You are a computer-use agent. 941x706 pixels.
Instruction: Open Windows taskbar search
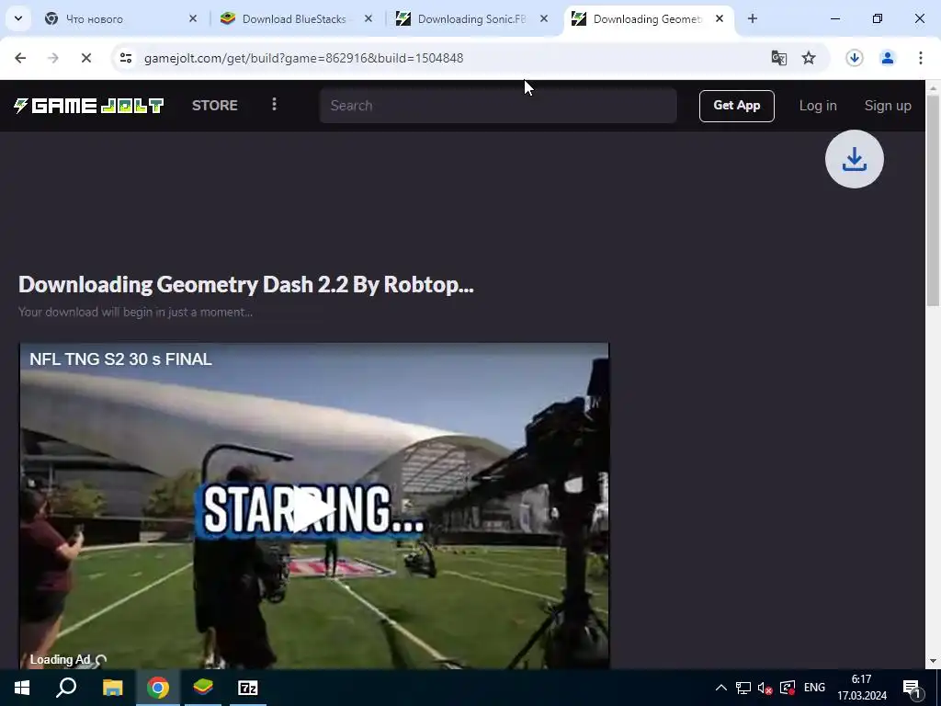pos(66,688)
